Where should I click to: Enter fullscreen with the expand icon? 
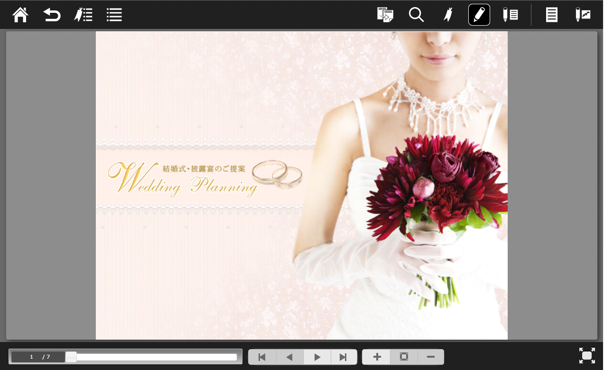(x=587, y=356)
